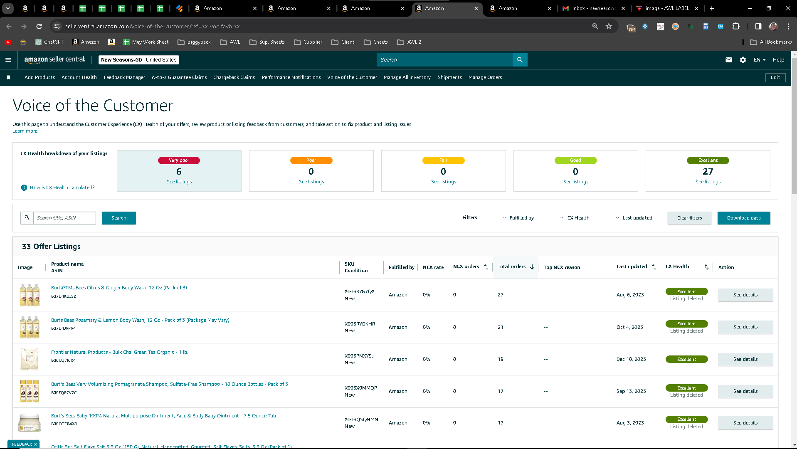Viewport: 797px width, 449px height.
Task: Reload the page with browser refresh icon
Action: [39, 26]
